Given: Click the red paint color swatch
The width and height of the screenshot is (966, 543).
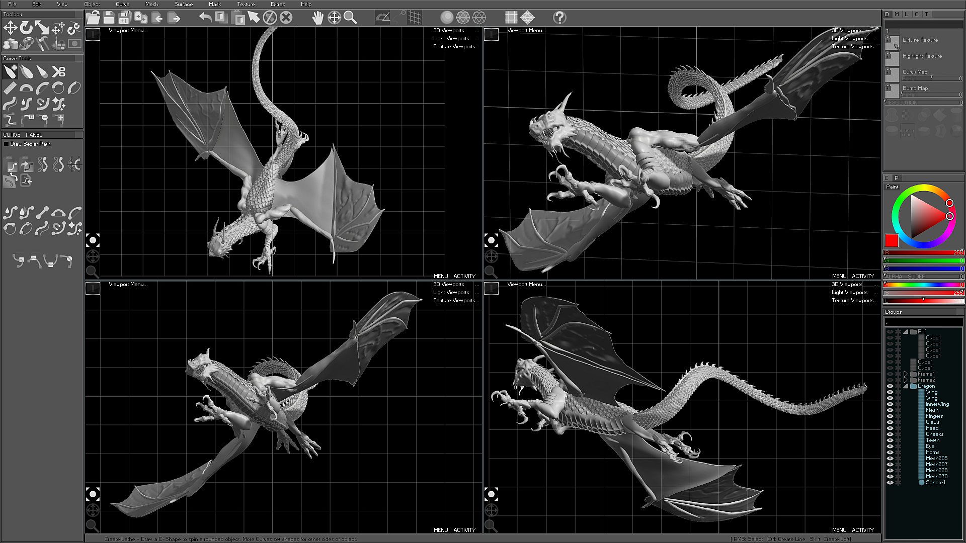Looking at the screenshot, I should tap(892, 240).
